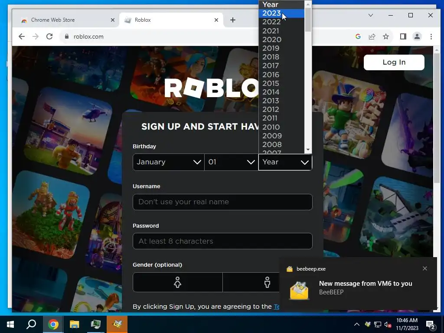Open the January month dropdown
This screenshot has width=444, height=333.
coord(169,162)
